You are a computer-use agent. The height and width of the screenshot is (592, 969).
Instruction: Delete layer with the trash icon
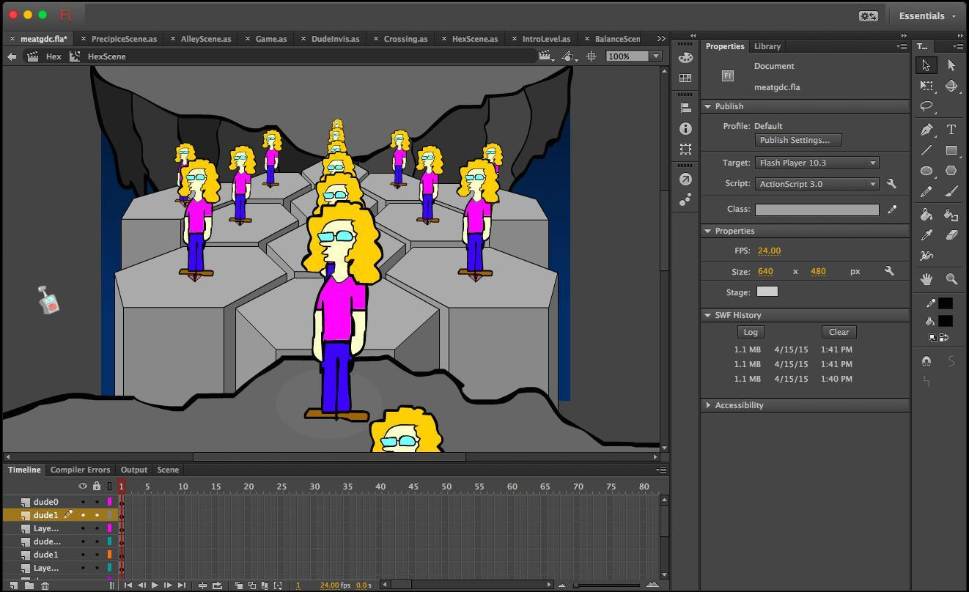45,585
